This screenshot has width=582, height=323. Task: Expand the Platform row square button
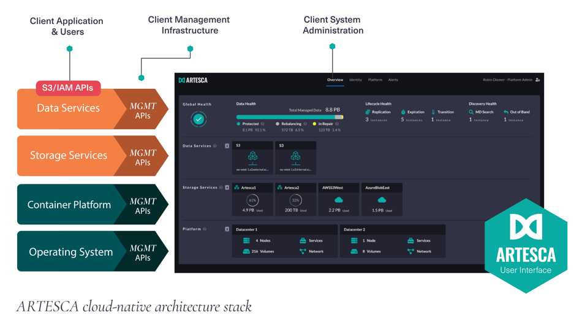click(x=227, y=229)
